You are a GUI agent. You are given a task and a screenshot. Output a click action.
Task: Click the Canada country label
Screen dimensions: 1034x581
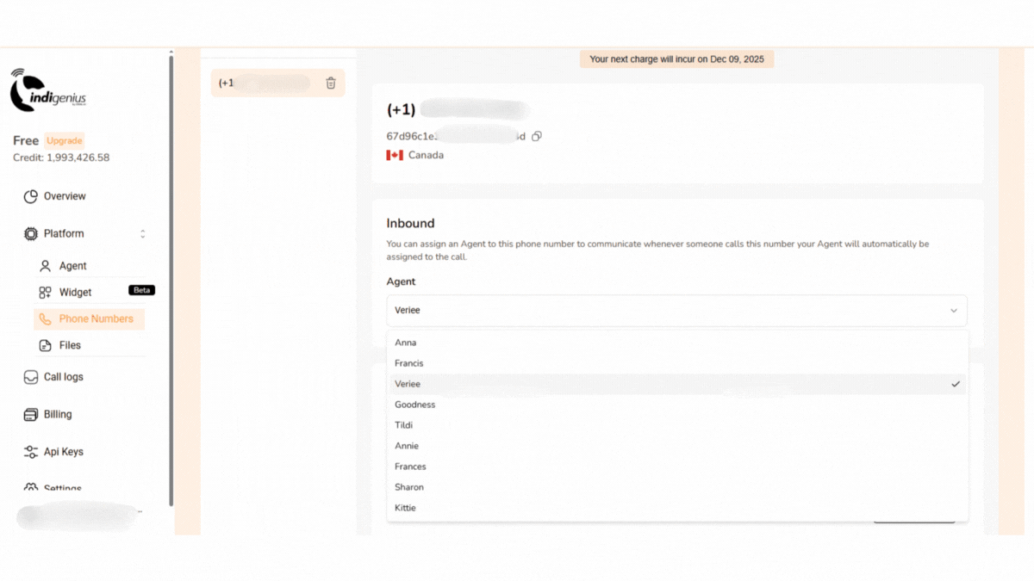[426, 156]
